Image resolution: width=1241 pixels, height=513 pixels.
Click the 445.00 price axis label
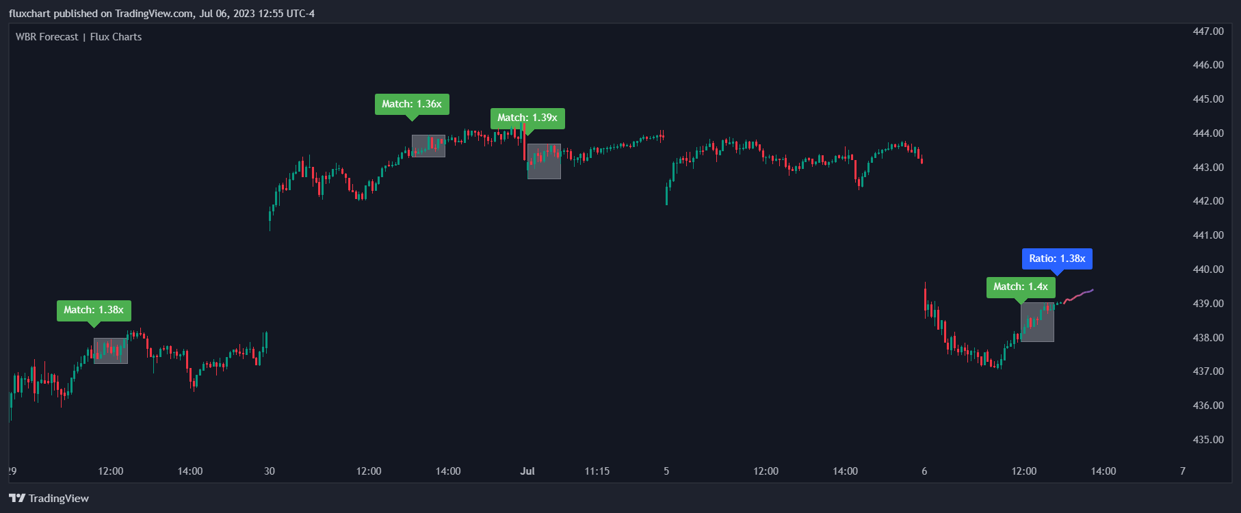(1208, 99)
